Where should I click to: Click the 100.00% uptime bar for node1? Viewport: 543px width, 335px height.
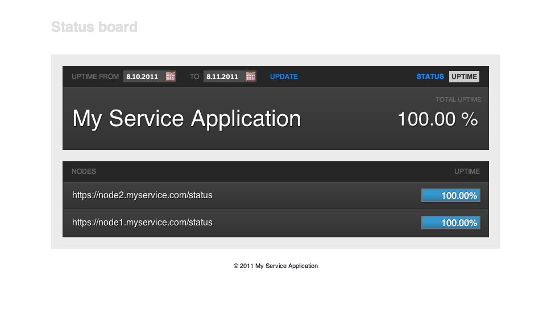[x=451, y=223]
